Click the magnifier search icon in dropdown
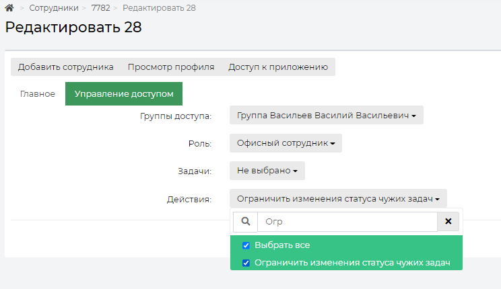Viewport: 501px width, 289px height. (245, 221)
